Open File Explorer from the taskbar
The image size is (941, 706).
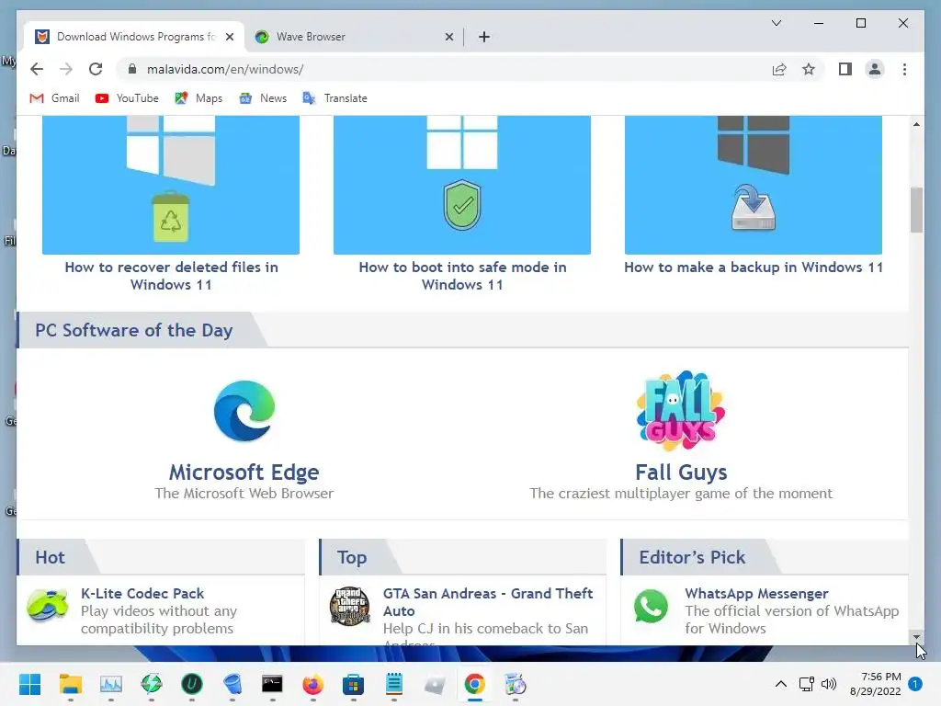(x=70, y=684)
